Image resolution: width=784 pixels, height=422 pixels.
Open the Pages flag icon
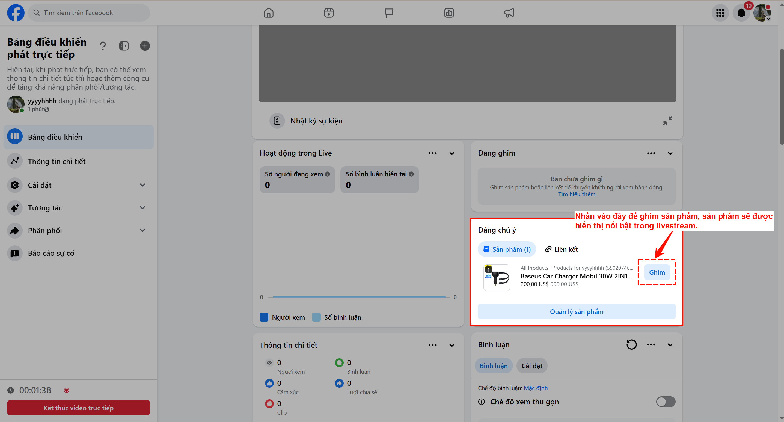point(389,13)
